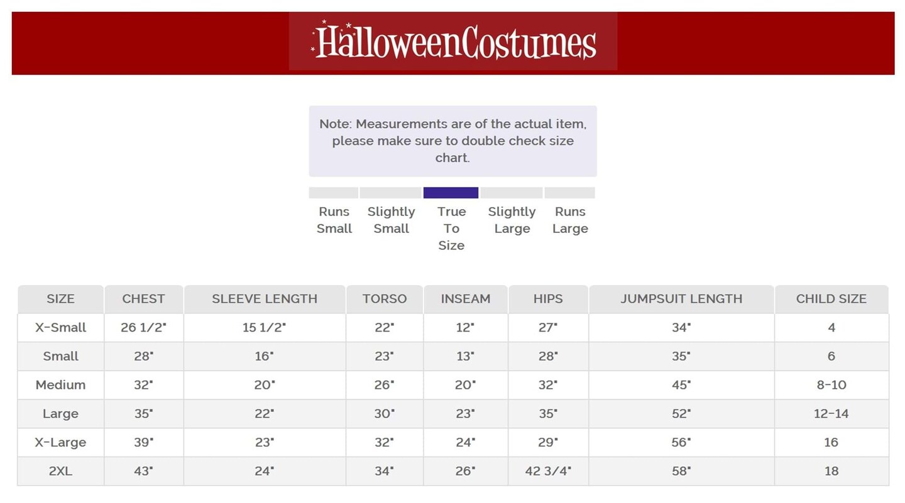Click the TORSO column header

click(385, 299)
